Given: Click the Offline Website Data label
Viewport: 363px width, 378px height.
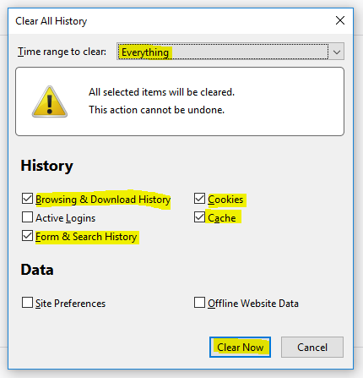Looking at the screenshot, I should [253, 304].
